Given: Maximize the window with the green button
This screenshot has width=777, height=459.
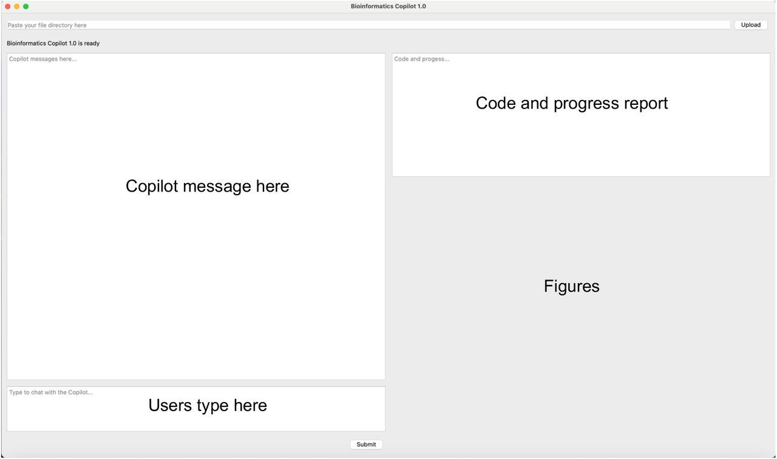Looking at the screenshot, I should coord(25,6).
